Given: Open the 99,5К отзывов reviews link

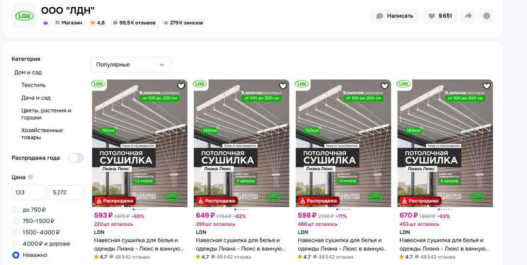Looking at the screenshot, I should [x=134, y=23].
